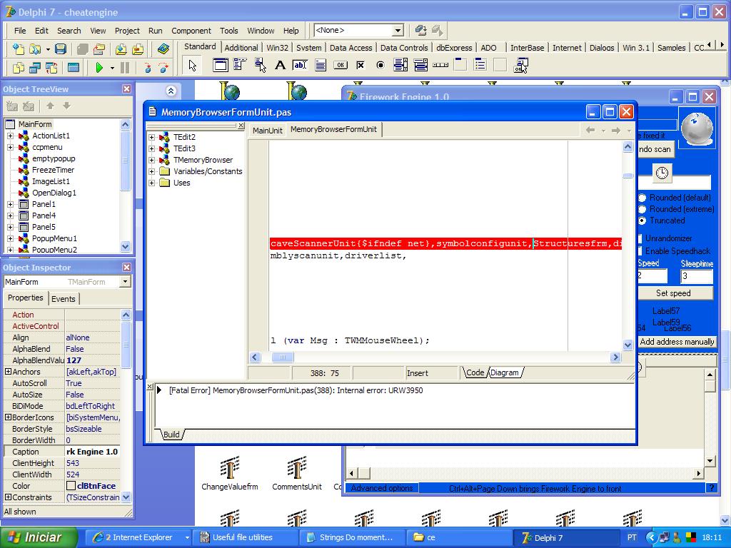Click the Help contents book icon
Viewport: 731px width, 548px height.
pyautogui.click(x=163, y=49)
